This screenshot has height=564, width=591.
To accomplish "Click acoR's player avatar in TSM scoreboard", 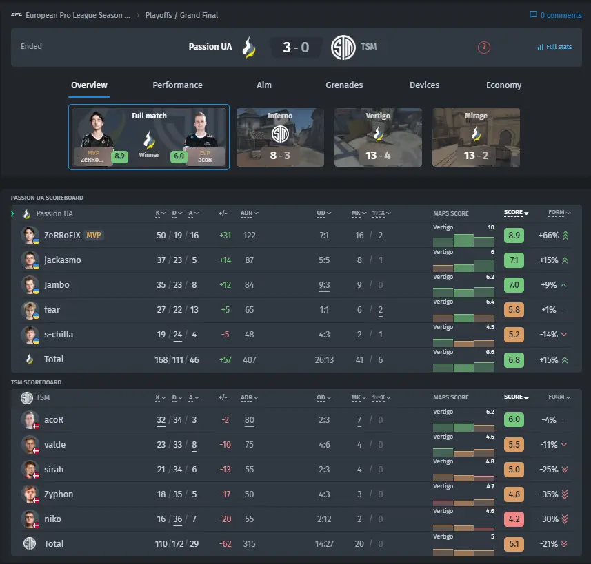I will coord(30,420).
